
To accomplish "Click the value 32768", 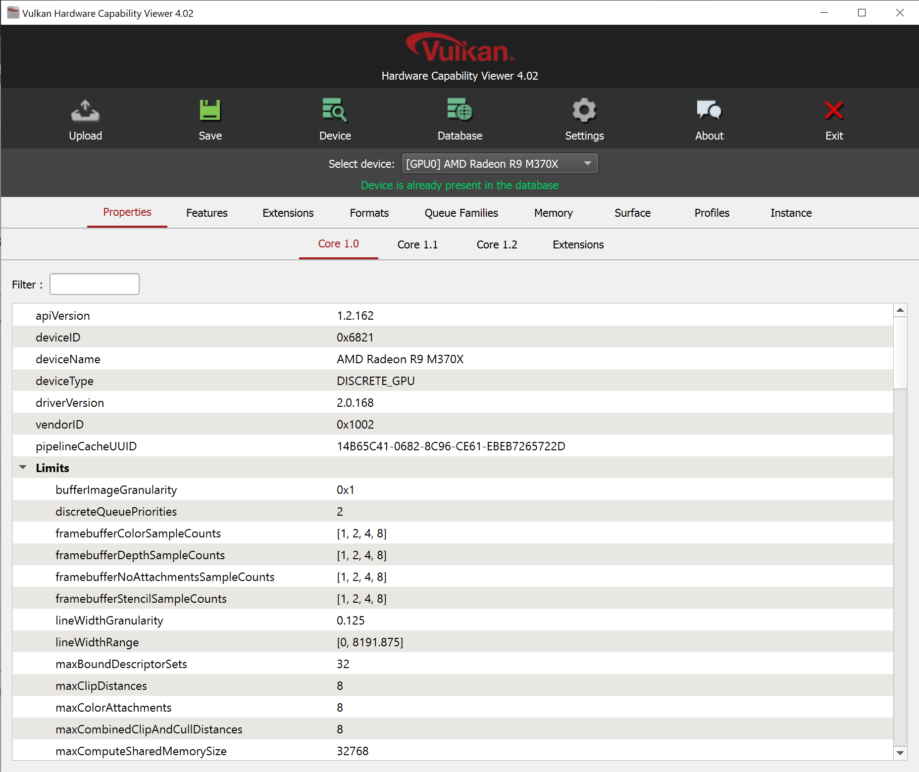I will tap(353, 751).
